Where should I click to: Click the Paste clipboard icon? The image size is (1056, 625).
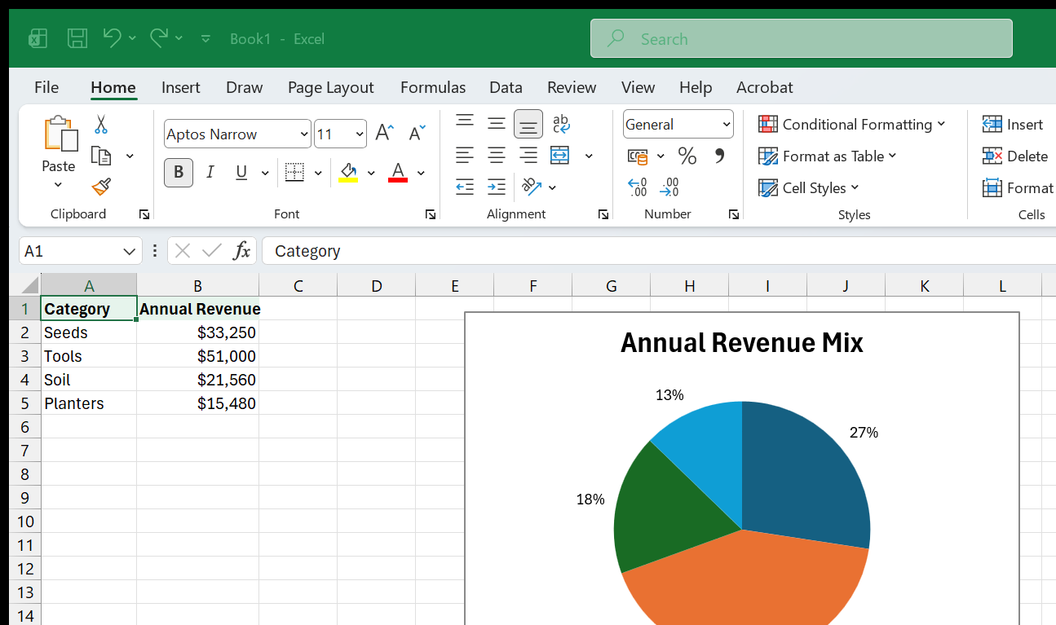pyautogui.click(x=60, y=134)
